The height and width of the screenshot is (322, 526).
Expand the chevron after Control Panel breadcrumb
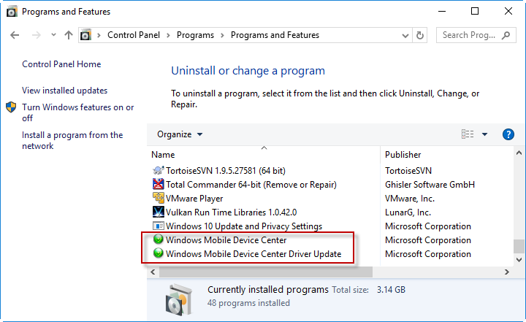click(168, 35)
